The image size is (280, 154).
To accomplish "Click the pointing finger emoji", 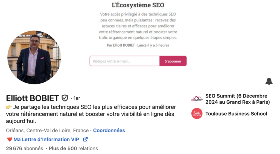I will [9, 107].
